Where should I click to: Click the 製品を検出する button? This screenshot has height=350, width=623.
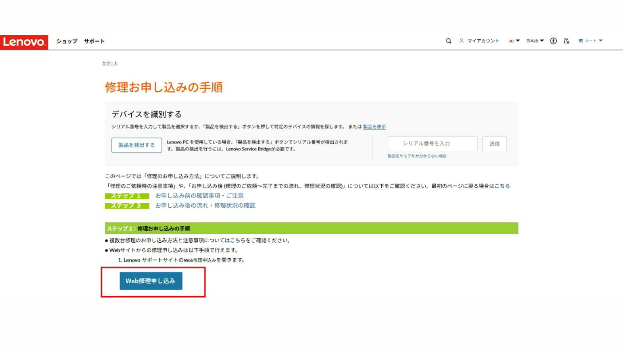pos(136,145)
